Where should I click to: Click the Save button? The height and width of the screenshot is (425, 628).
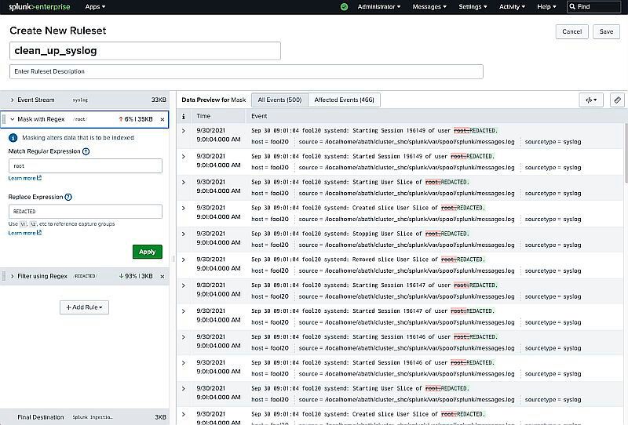[x=606, y=31]
